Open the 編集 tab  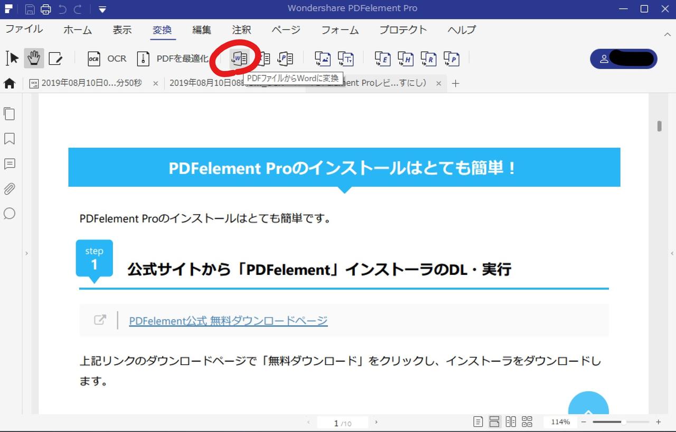point(202,30)
